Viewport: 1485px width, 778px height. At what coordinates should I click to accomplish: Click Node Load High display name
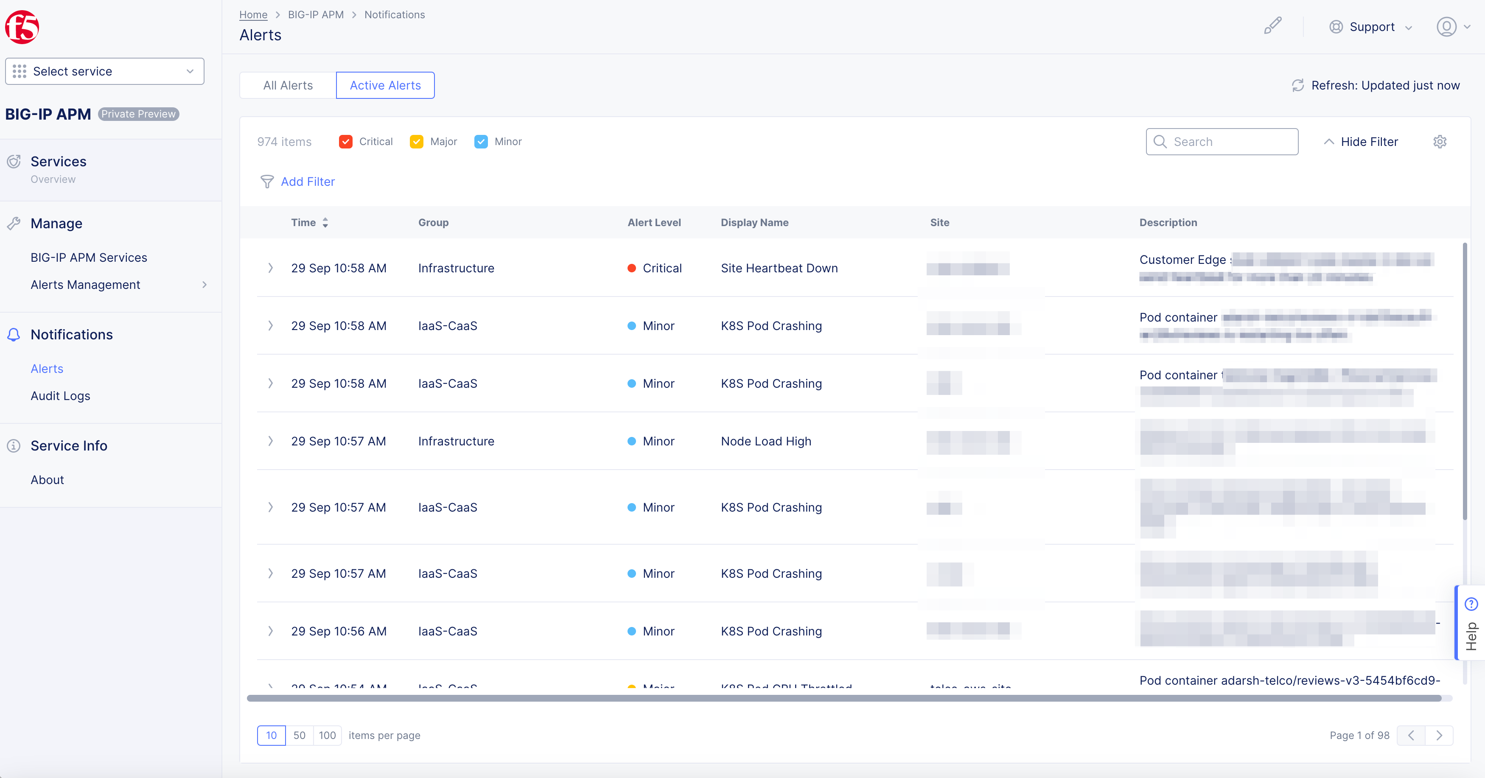click(x=765, y=441)
